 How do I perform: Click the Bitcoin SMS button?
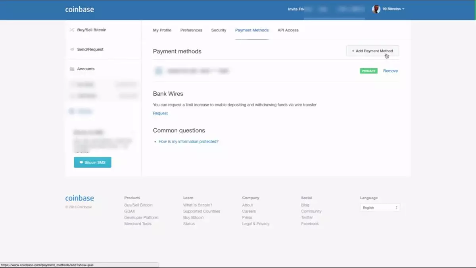pos(92,162)
